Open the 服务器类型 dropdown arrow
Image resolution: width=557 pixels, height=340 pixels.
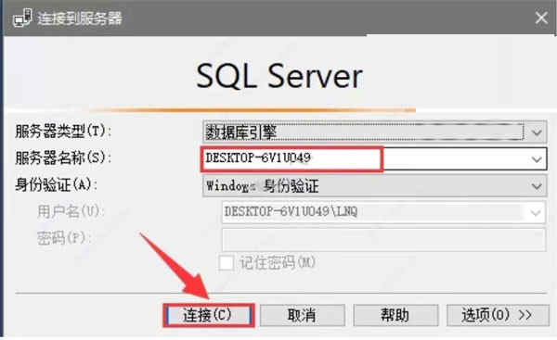537,132
